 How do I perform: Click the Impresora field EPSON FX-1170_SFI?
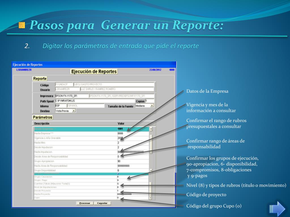(x=72, y=96)
